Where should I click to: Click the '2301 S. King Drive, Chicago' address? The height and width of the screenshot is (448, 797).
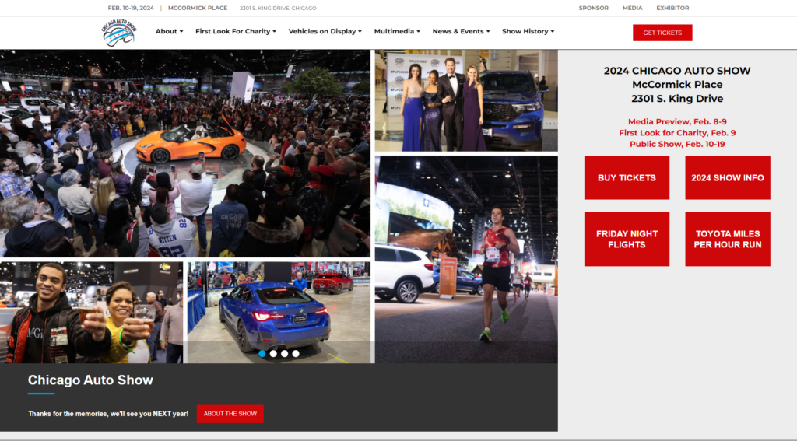point(278,8)
